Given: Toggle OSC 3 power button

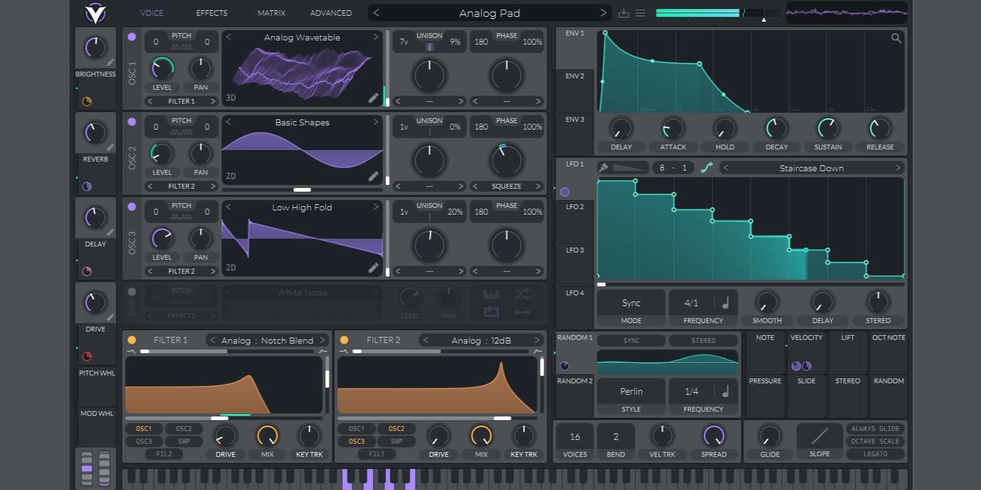Looking at the screenshot, I should coord(132,207).
